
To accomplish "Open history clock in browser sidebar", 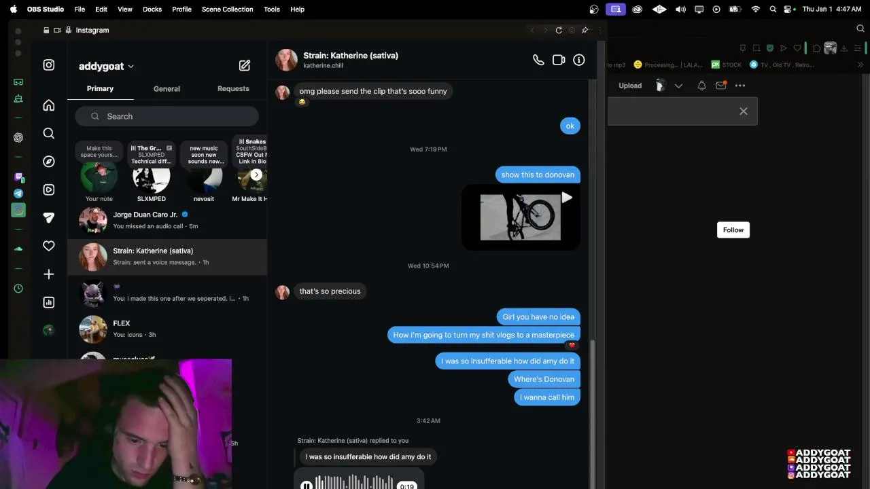I will click(18, 289).
